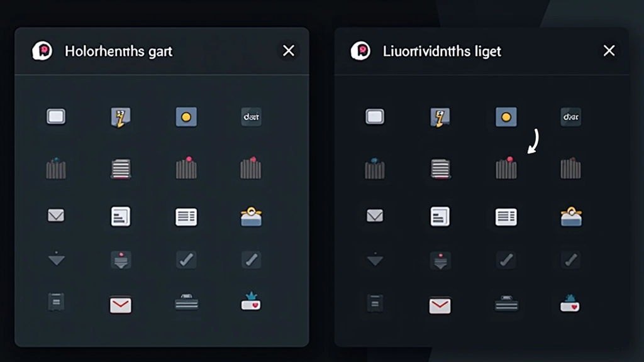Image resolution: width=644 pixels, height=362 pixels.
Task: Select the document page icon
Action: click(x=121, y=216)
